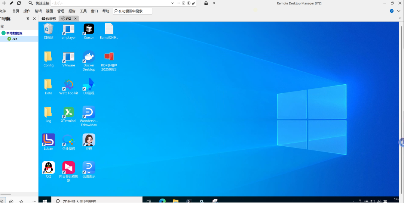Image resolution: width=404 pixels, height=203 pixels.
Task: Open the 管理 ribbon tab
Action: tap(61, 11)
